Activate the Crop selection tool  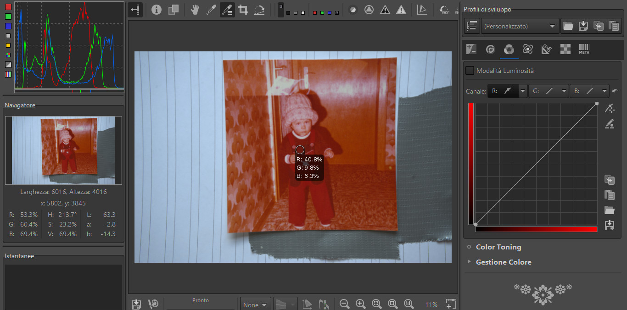point(243,10)
